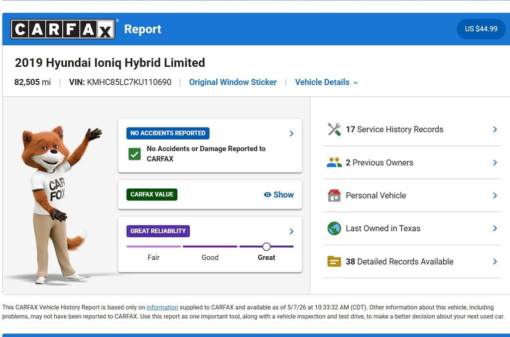Click the 'Good' reliability label
This screenshot has width=510, height=337.
tap(210, 258)
